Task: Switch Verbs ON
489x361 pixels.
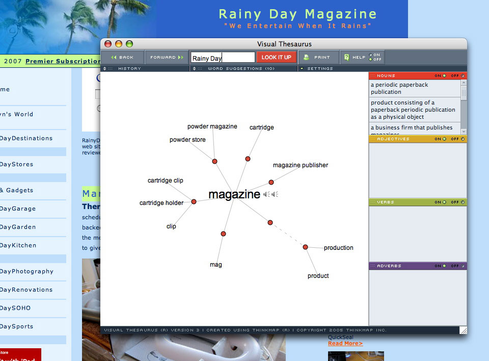Action: pyautogui.click(x=444, y=202)
